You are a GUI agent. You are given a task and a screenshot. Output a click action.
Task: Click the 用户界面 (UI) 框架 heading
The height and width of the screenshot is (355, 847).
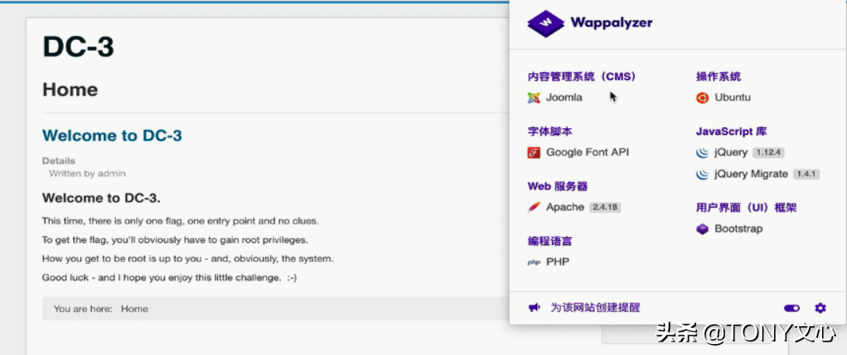point(746,207)
